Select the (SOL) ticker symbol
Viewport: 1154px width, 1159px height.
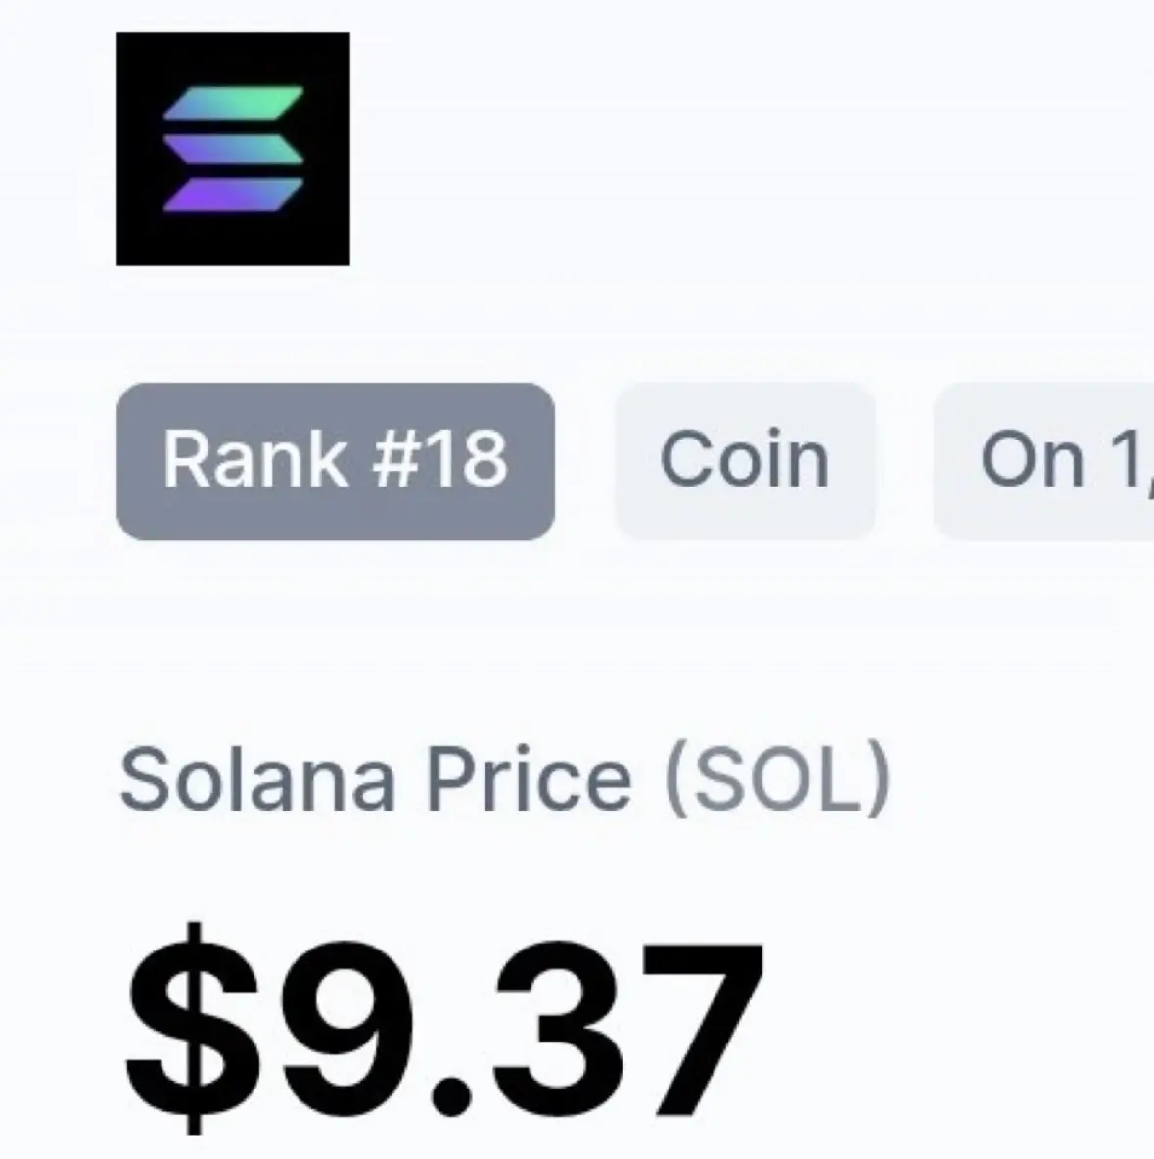coord(777,780)
